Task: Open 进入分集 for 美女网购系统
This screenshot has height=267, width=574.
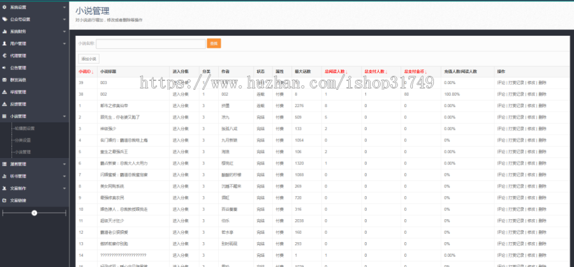Action: tap(180, 187)
